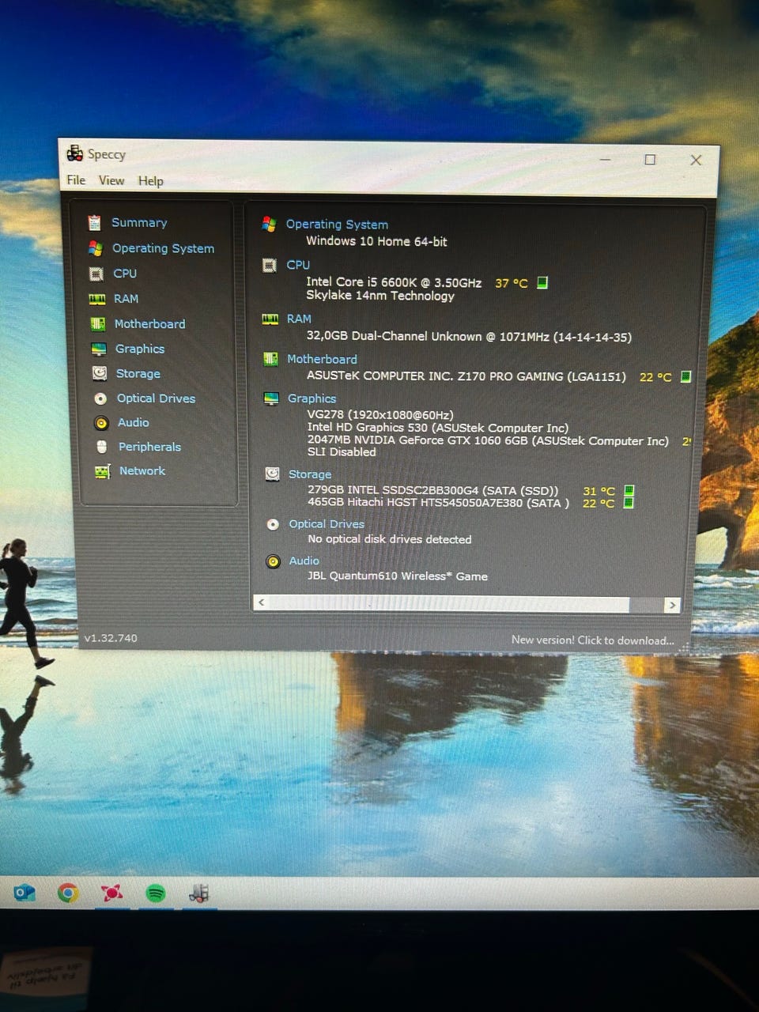
Task: Open the Graphics heading link in summary
Action: [x=312, y=398]
